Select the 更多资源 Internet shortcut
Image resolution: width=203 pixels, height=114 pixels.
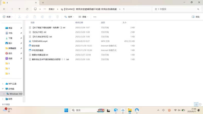36,46
